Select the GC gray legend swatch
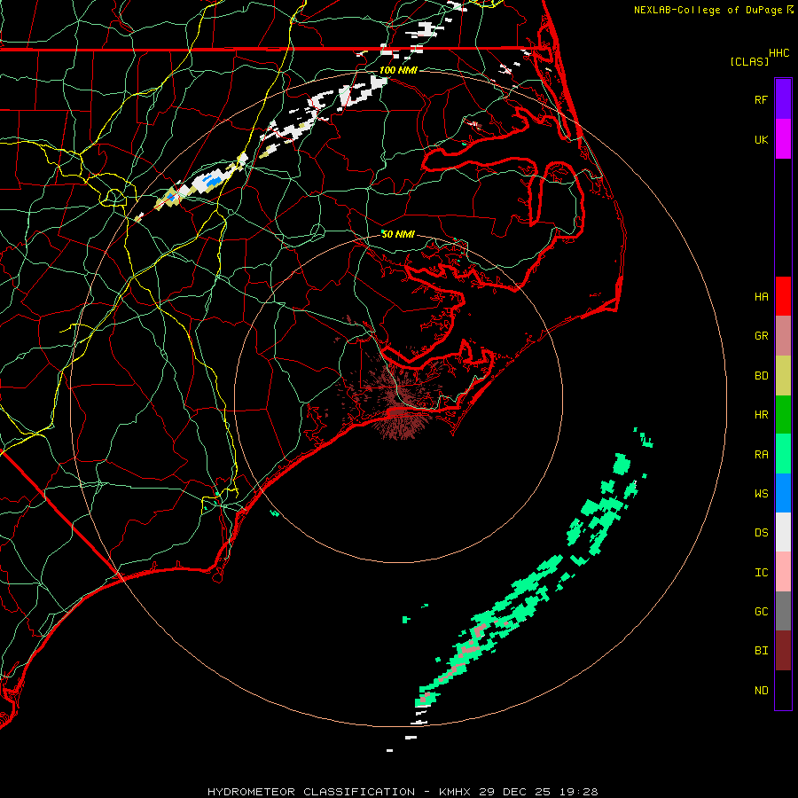Image resolution: width=798 pixels, height=798 pixels. 783,611
